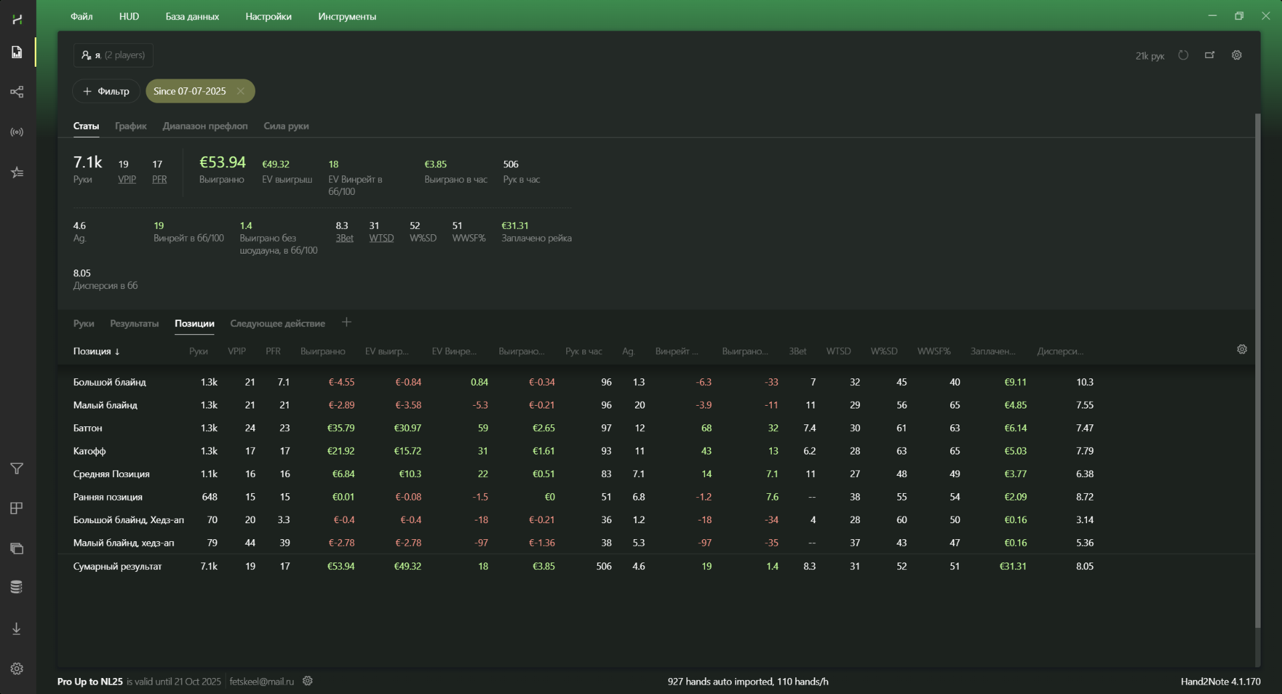Open license settings gear in status bar

(x=308, y=681)
